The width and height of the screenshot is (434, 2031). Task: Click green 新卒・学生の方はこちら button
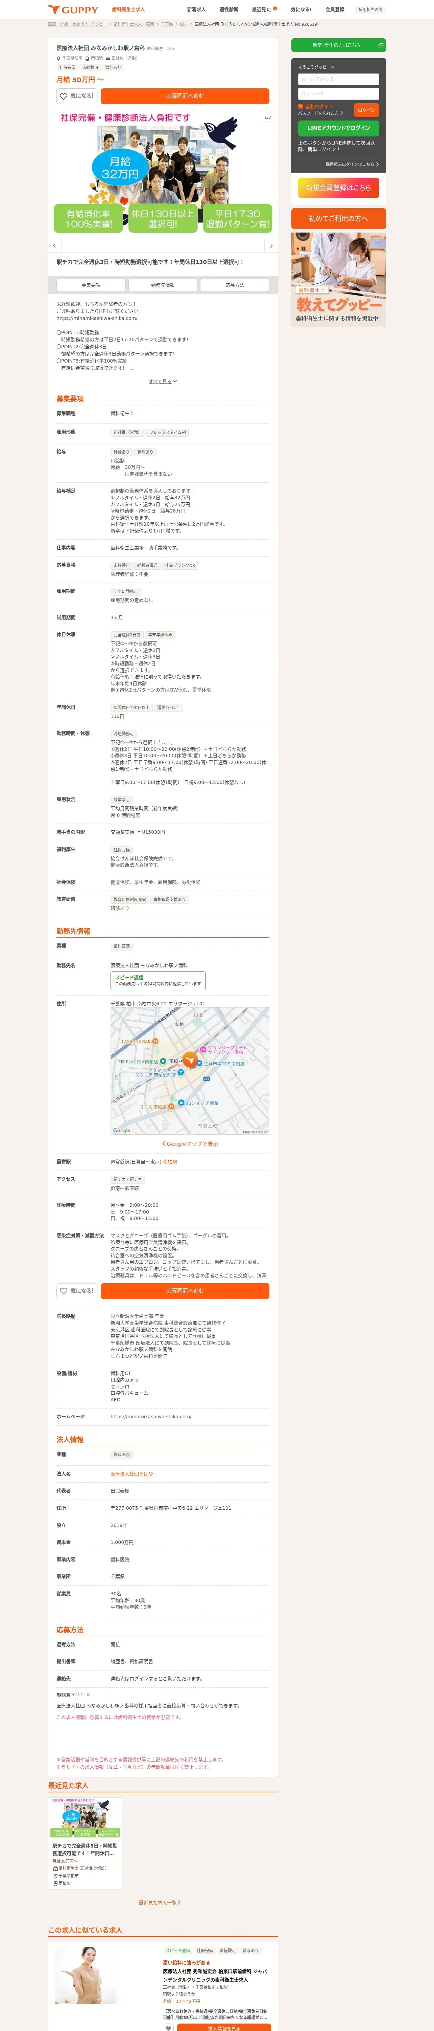coord(339,45)
